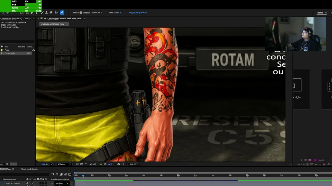This screenshot has width=332, height=186.
Task: Open the timeline Graph Editor
Action: click(70, 174)
